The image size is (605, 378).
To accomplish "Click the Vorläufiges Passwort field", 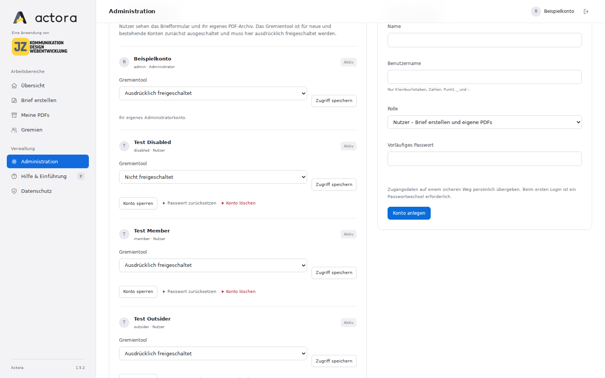I will (x=484, y=159).
